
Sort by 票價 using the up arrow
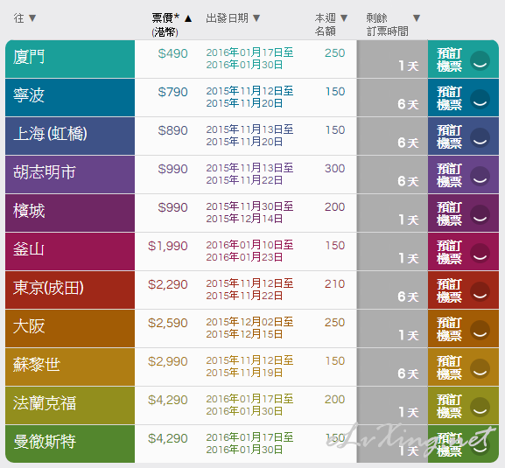(188, 18)
